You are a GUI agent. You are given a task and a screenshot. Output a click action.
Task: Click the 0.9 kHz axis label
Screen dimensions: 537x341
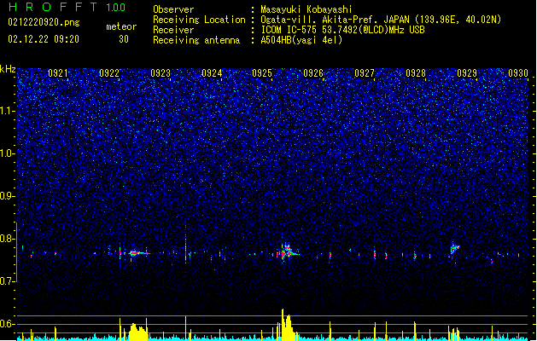(x=8, y=196)
